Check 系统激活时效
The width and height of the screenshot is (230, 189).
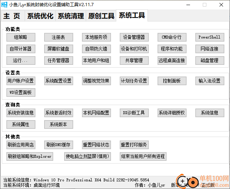coord(58,113)
